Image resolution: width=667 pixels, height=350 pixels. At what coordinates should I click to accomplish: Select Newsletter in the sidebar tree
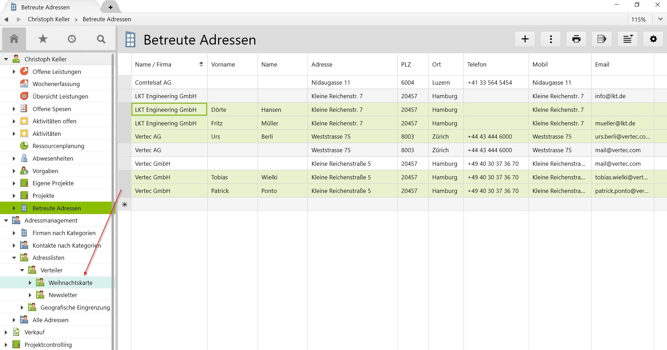(x=63, y=295)
